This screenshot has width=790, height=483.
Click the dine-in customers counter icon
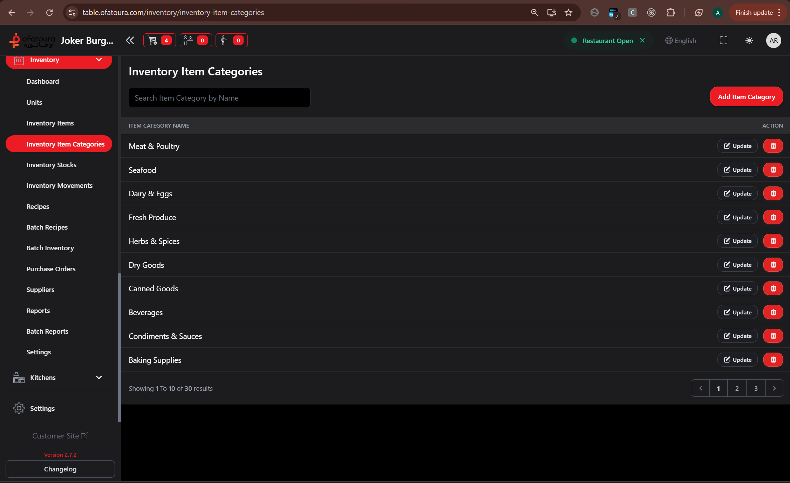tap(196, 40)
